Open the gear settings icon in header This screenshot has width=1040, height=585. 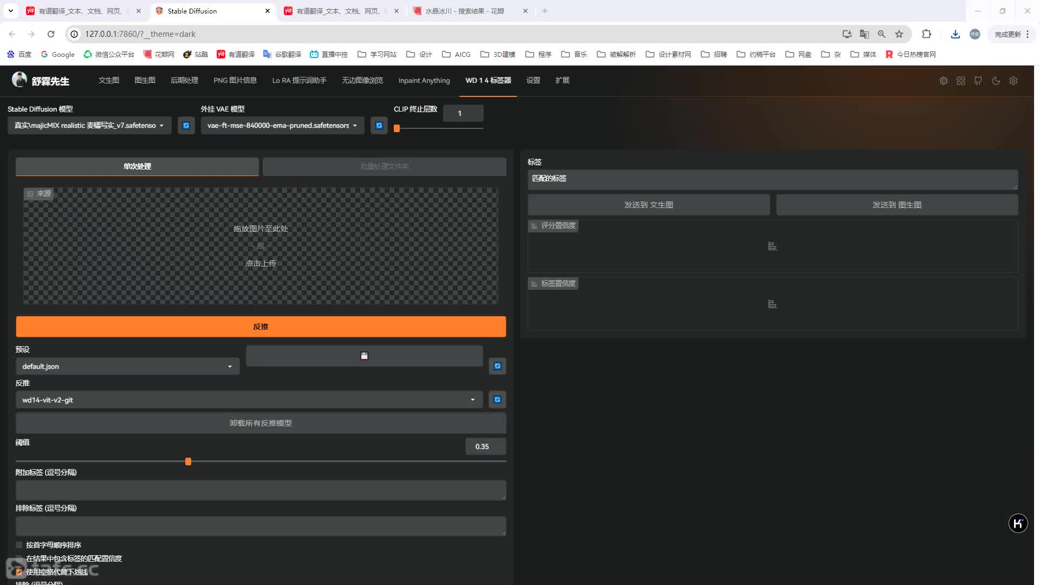point(1013,81)
